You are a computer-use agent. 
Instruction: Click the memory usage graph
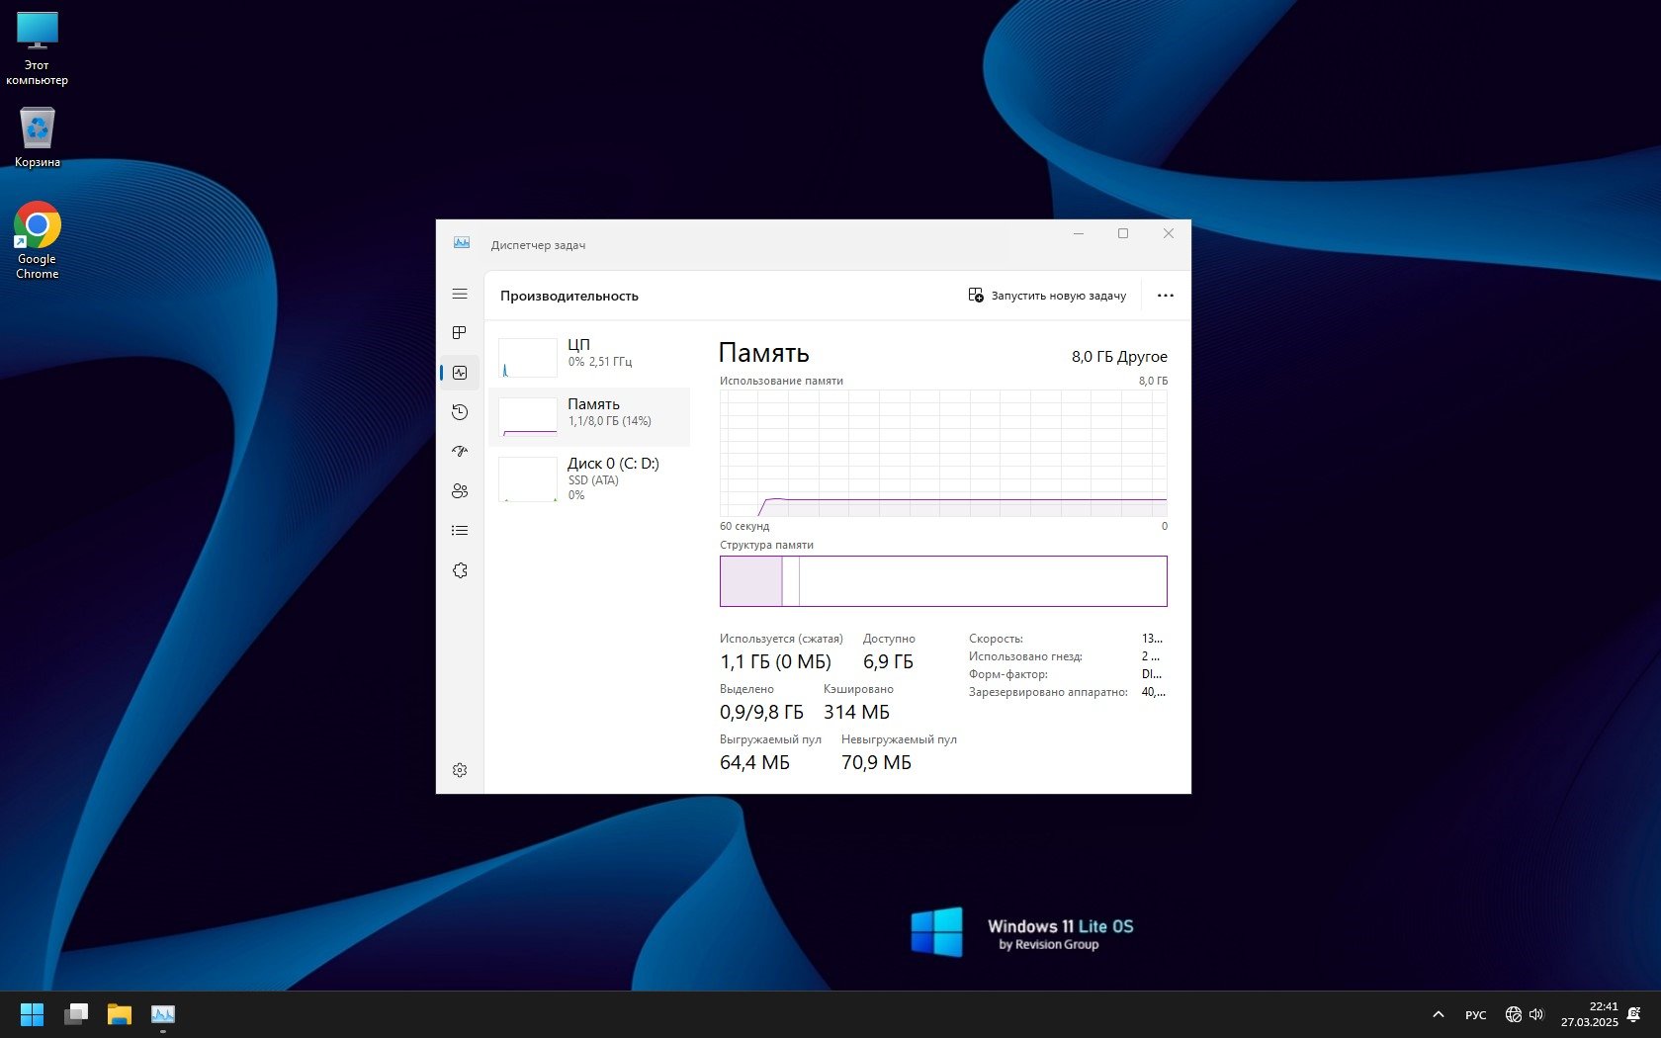point(943,453)
